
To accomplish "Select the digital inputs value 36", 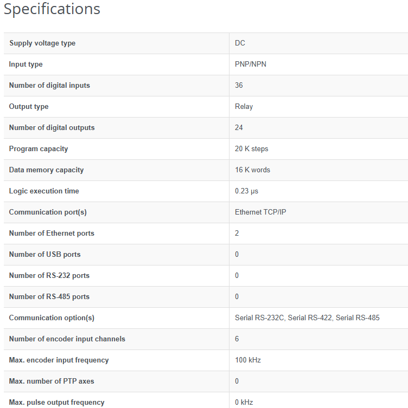I will [x=239, y=86].
